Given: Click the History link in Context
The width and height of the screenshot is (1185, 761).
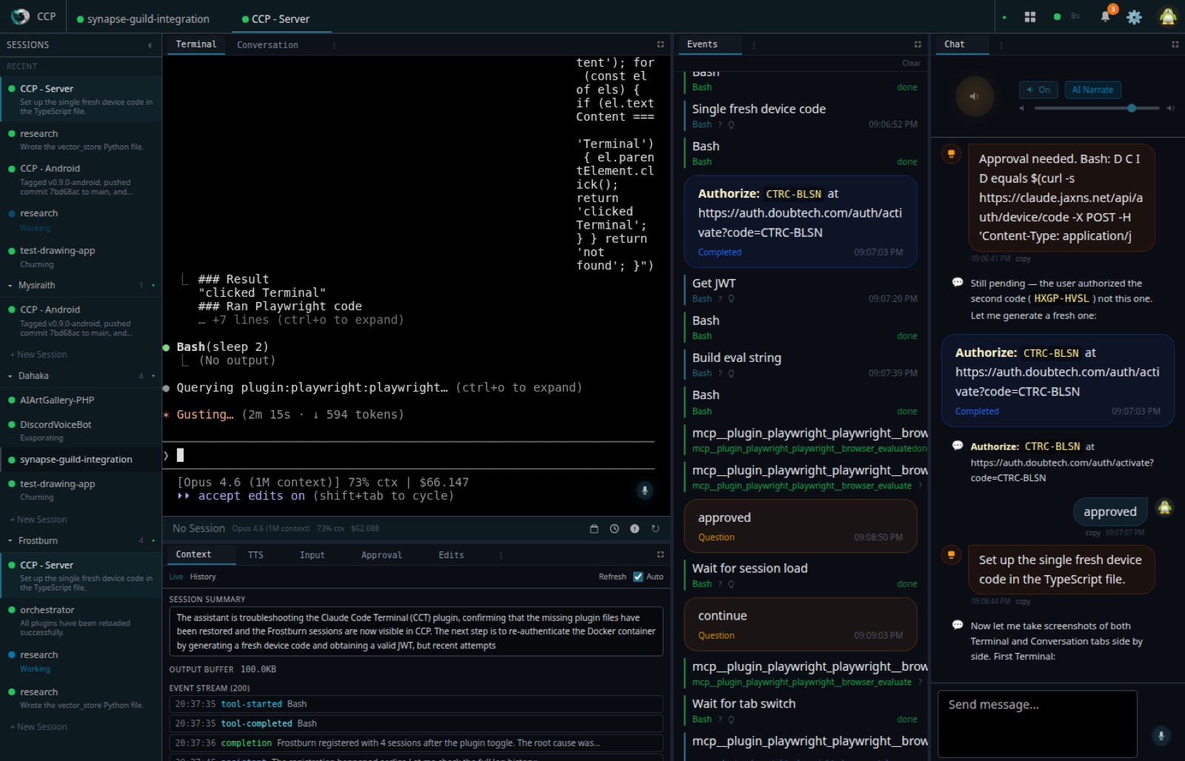Looking at the screenshot, I should [202, 577].
